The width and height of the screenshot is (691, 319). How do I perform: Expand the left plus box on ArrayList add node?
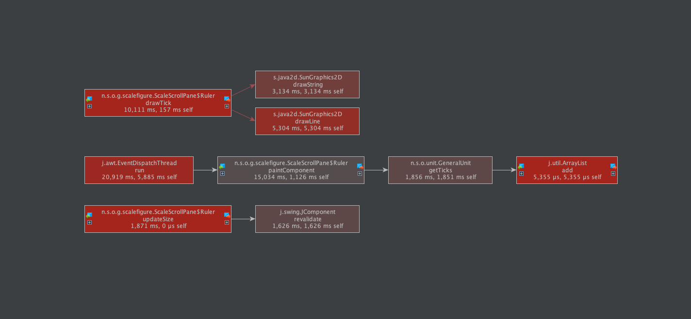[521, 173]
